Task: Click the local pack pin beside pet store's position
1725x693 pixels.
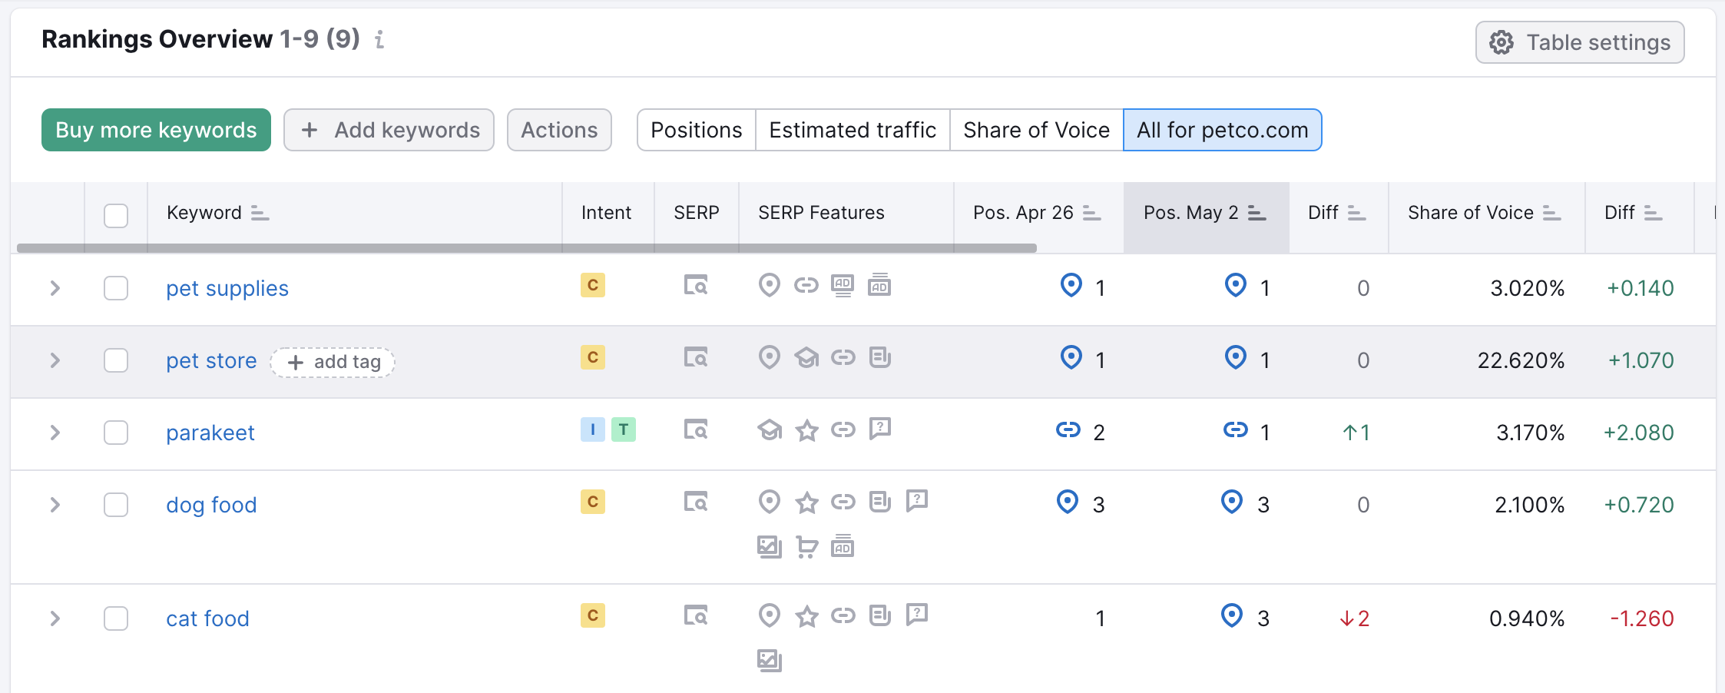Action: pos(1070,357)
